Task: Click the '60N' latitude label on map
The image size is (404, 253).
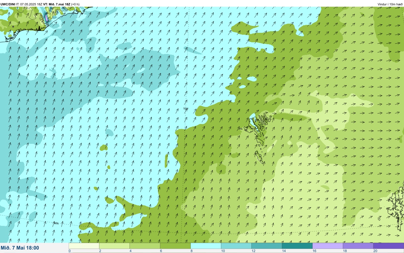Action: click(56, 223)
